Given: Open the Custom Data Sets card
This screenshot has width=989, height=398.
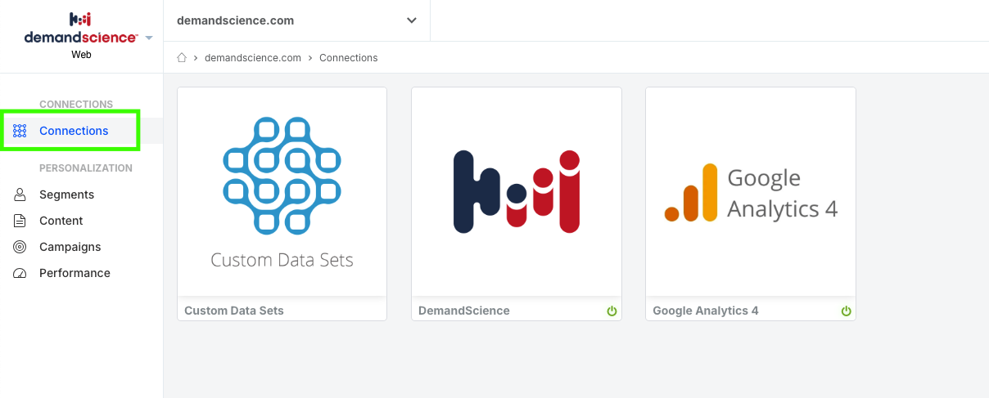Looking at the screenshot, I should tap(282, 204).
